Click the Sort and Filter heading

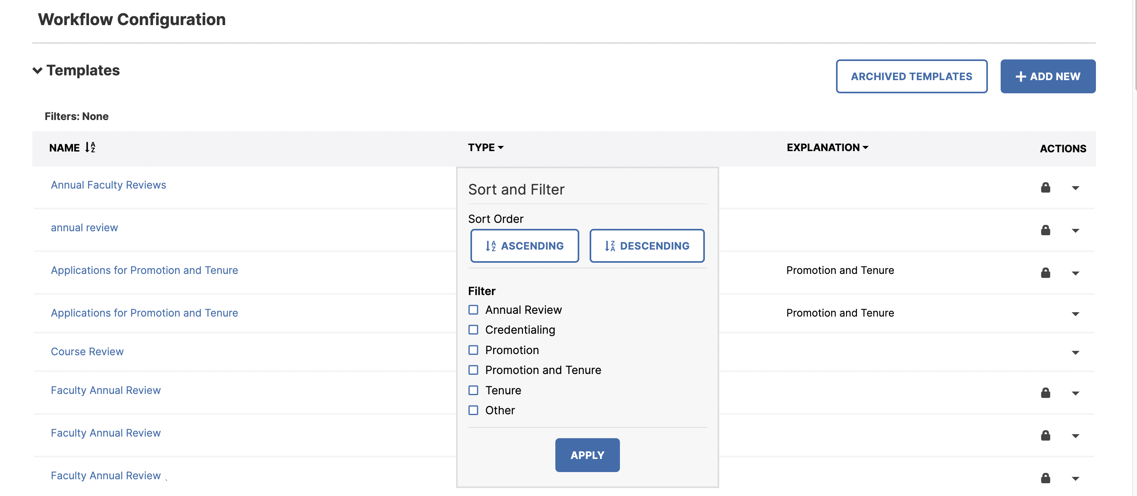coord(516,189)
